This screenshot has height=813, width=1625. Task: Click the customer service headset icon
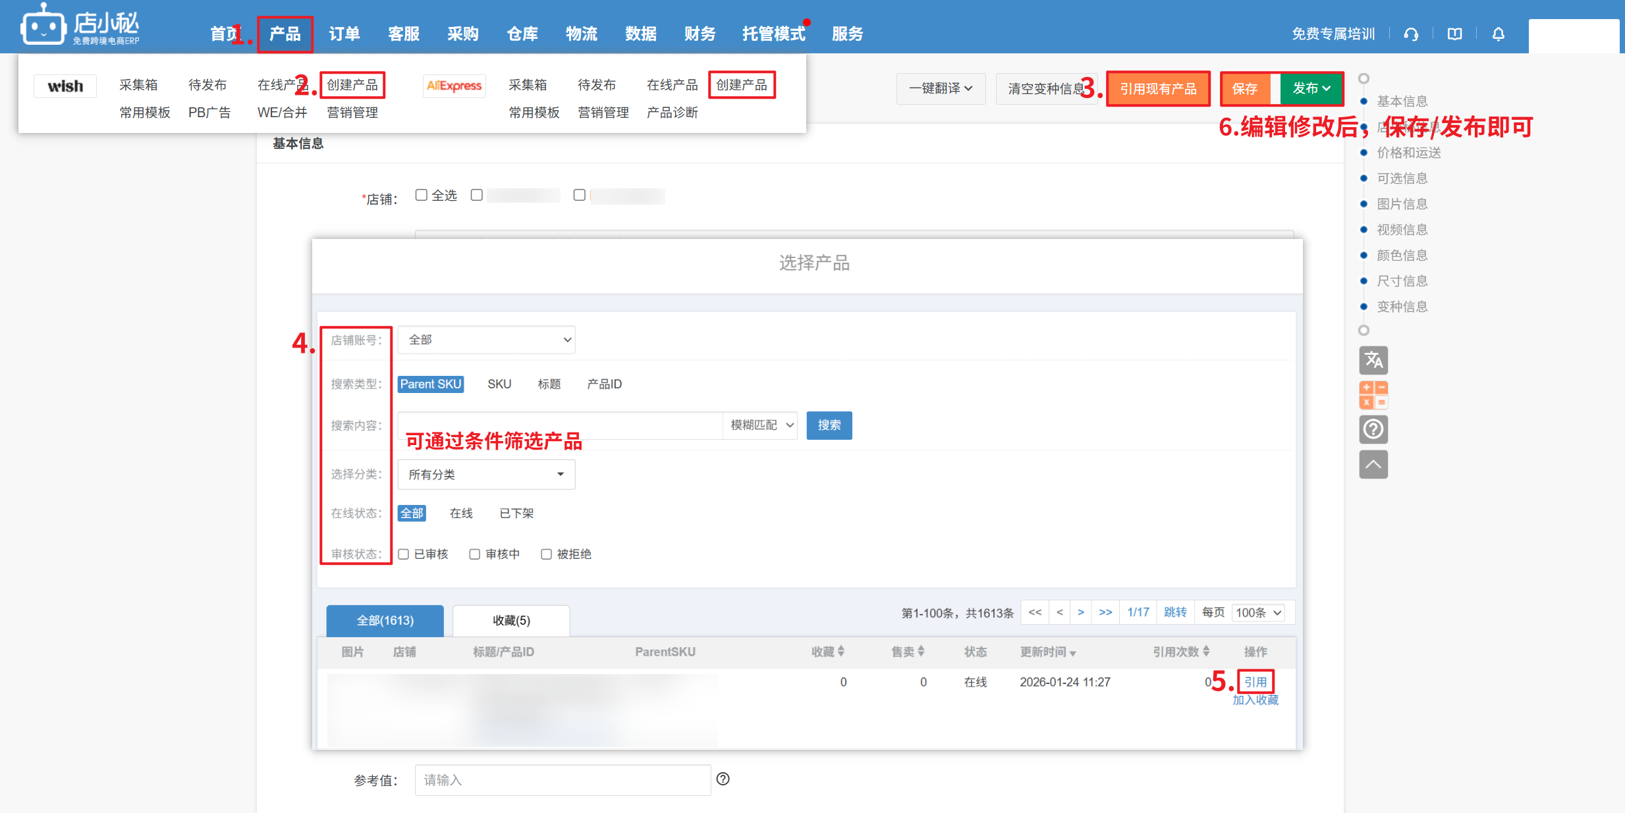tap(1410, 34)
